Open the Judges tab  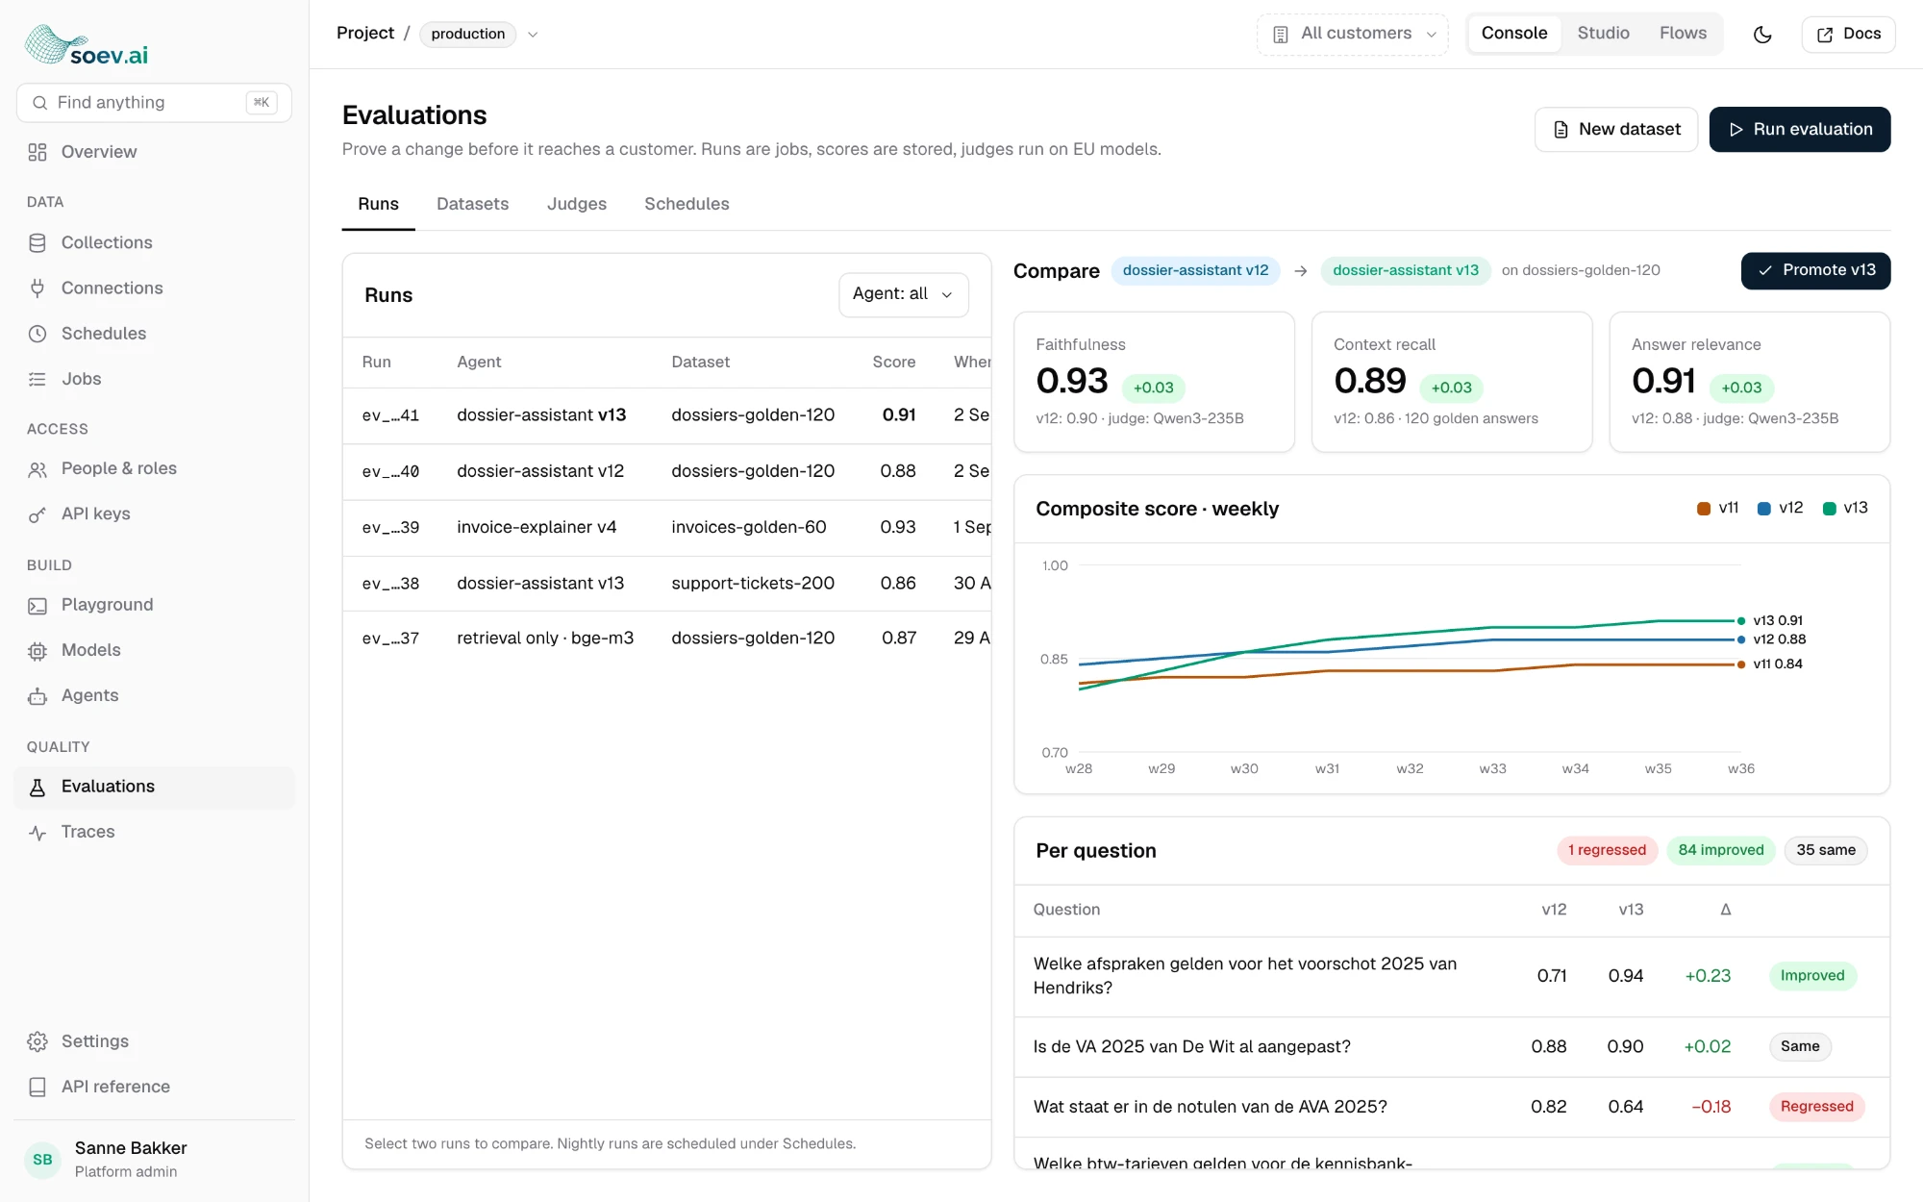click(576, 204)
